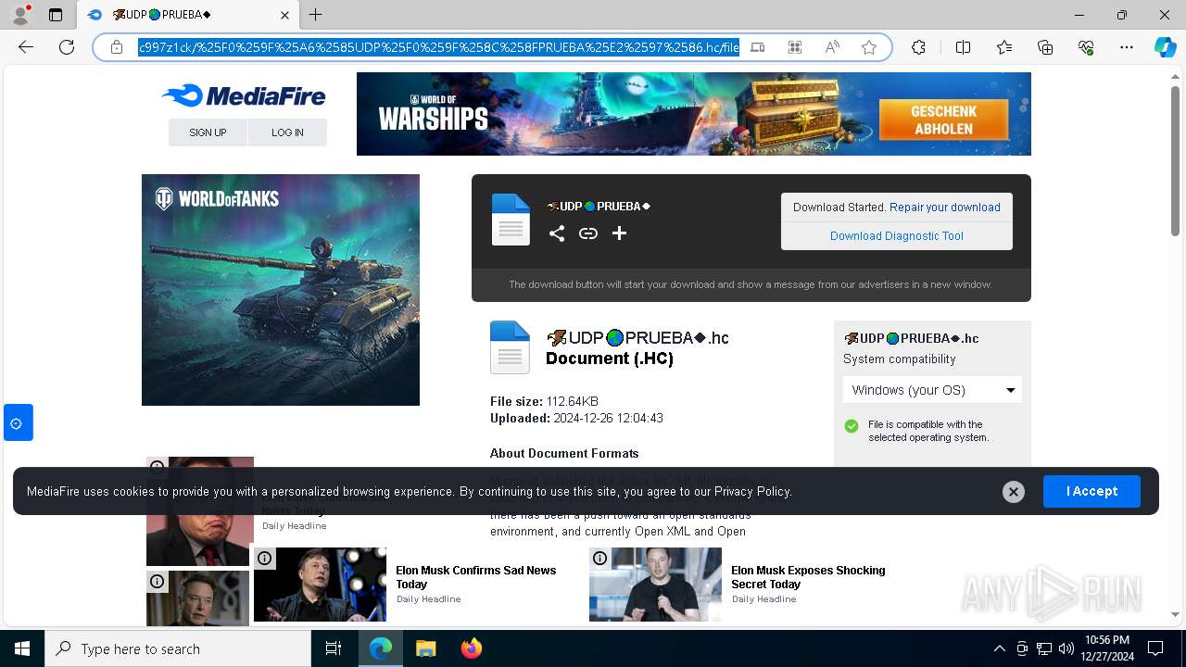
Task: Launch Firefox from the taskbar
Action: pyautogui.click(x=472, y=648)
